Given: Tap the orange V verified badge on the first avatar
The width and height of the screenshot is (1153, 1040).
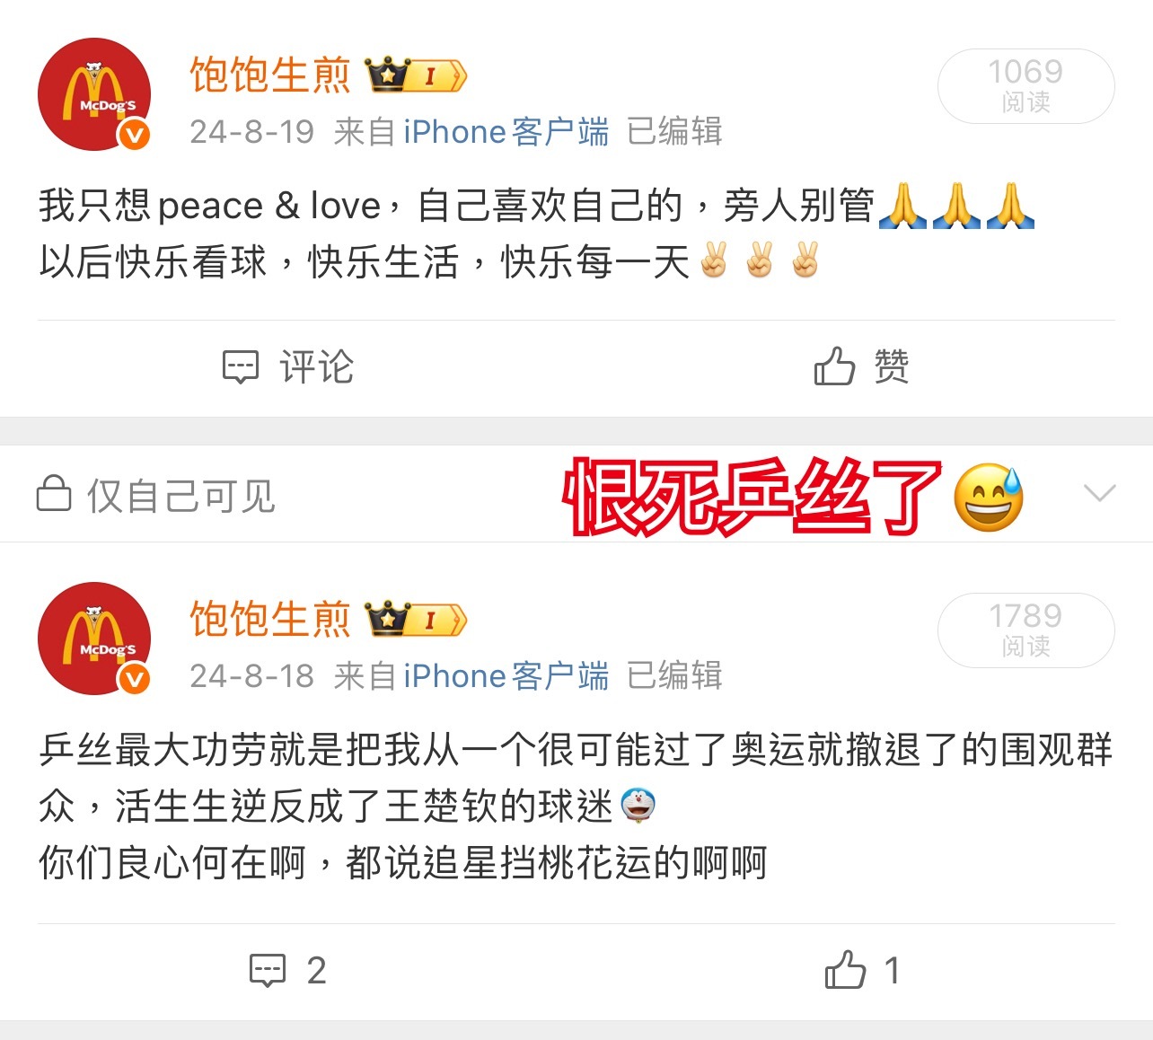Looking at the screenshot, I should [x=135, y=135].
